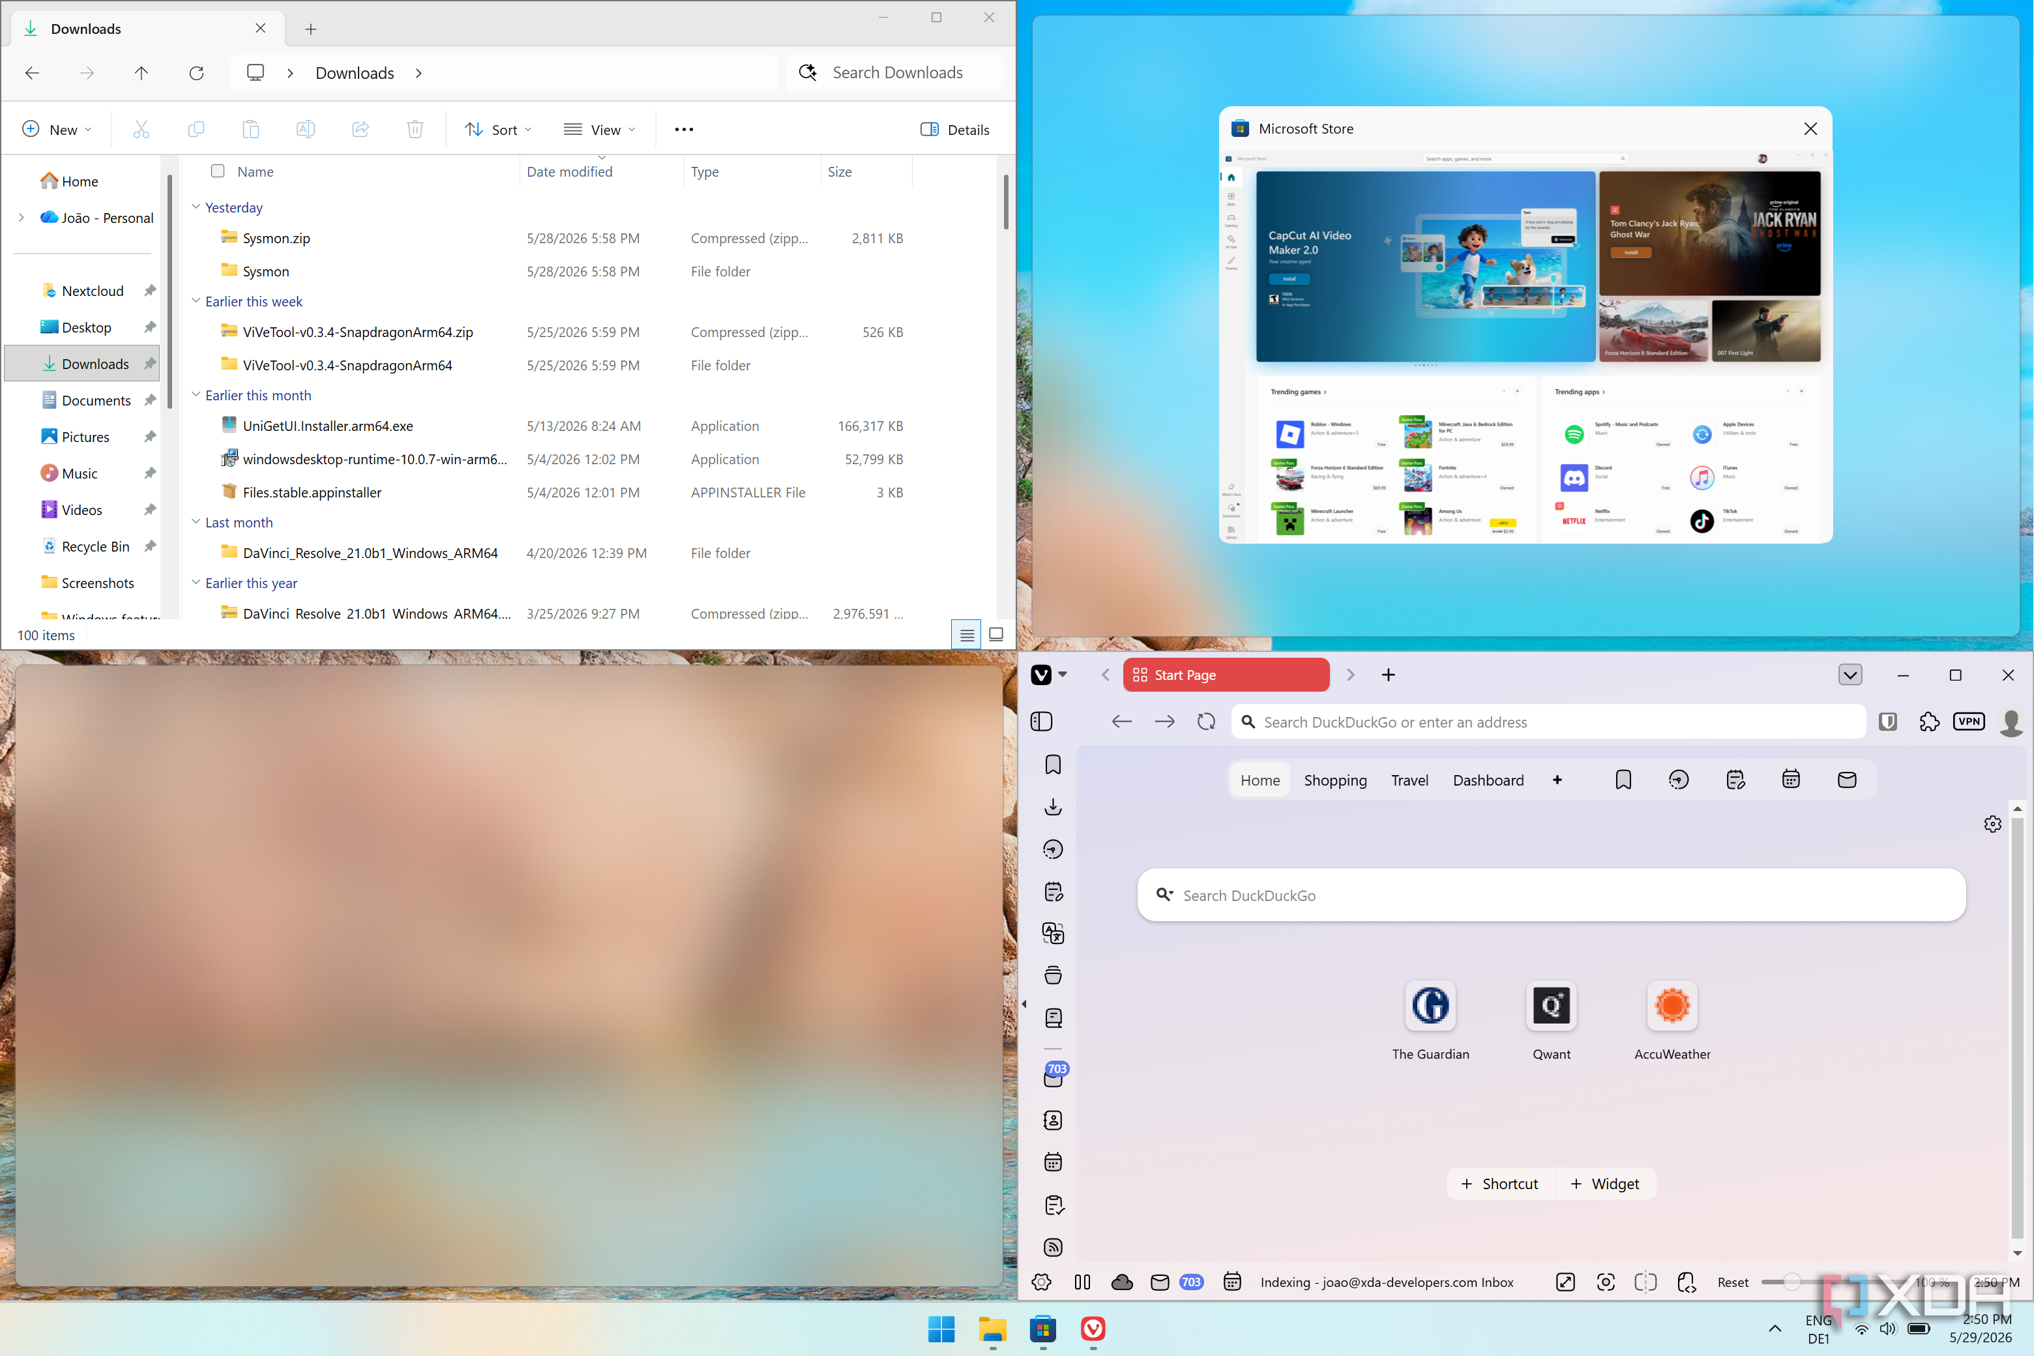Image resolution: width=2034 pixels, height=1356 pixels.
Task: Open the Vivaldi Feeds panel icon
Action: (x=1052, y=1247)
